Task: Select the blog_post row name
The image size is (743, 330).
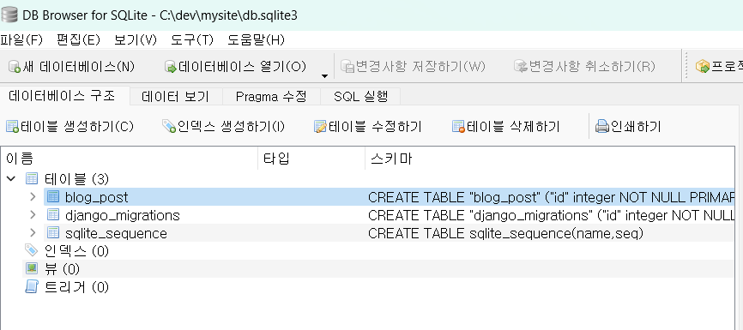Action: 96,197
